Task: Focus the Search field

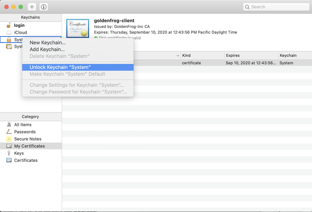Action: [x=276, y=7]
